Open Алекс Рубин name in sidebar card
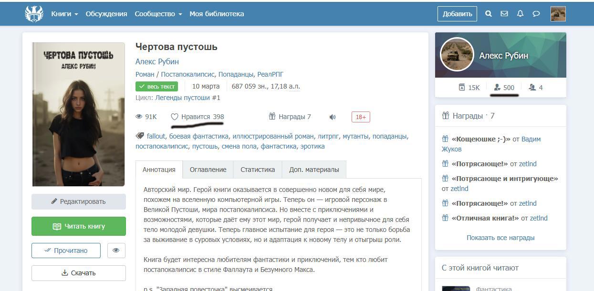594x291 pixels. click(x=503, y=55)
